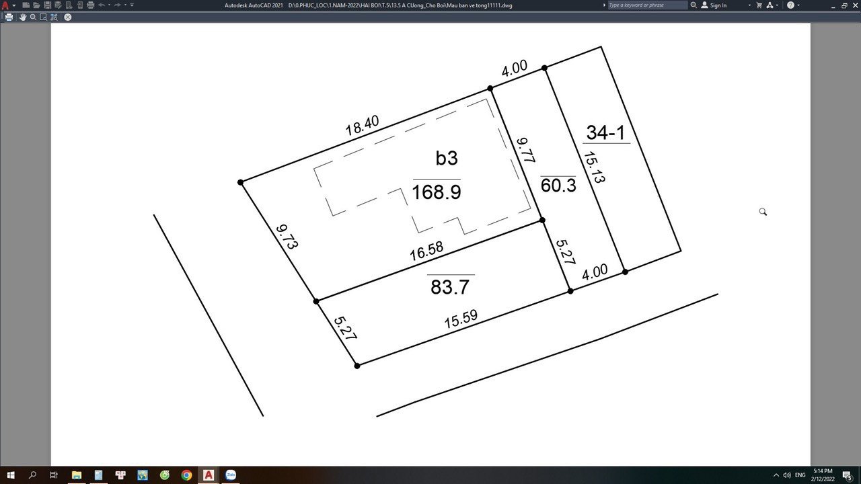Click the area value 60.3
This screenshot has height=484, width=861.
(x=558, y=186)
